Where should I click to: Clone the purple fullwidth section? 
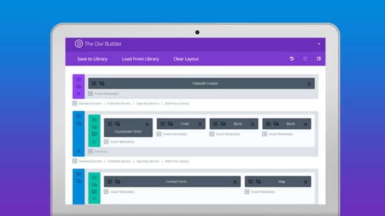pos(78,87)
